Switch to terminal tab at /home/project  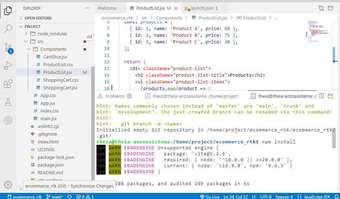[x=192, y=96]
